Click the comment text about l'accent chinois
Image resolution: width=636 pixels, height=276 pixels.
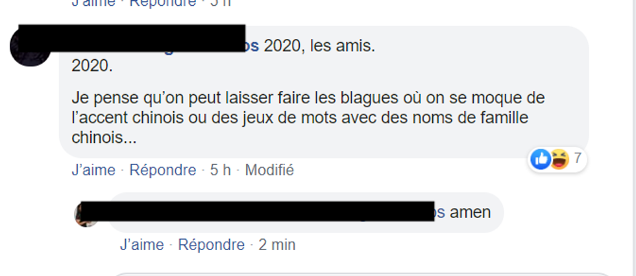308,118
